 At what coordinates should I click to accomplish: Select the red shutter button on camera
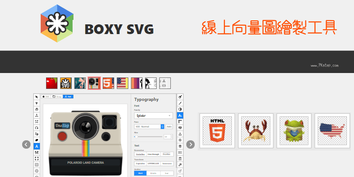pyautogui.click(x=62, y=136)
